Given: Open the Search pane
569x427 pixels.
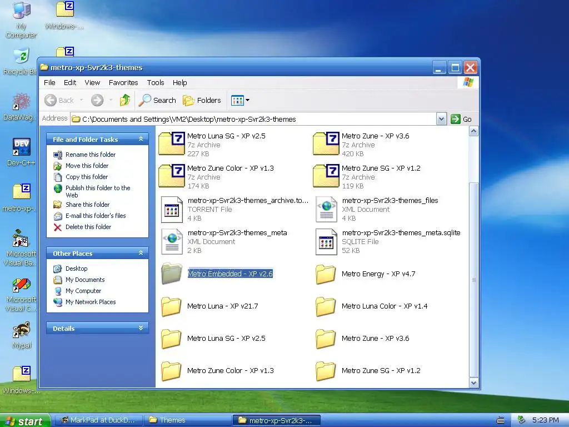Looking at the screenshot, I should 157,100.
